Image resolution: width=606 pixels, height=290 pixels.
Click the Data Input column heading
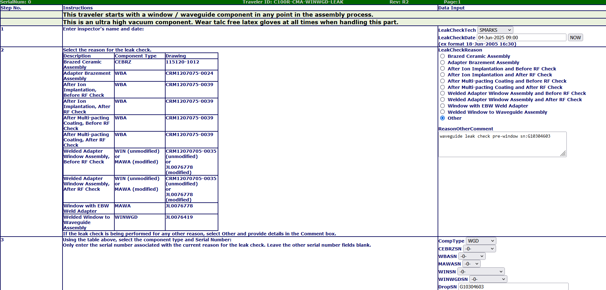pos(451,8)
